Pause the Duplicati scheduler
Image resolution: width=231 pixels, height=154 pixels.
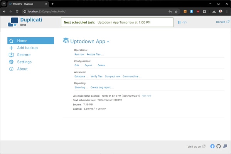(179, 22)
